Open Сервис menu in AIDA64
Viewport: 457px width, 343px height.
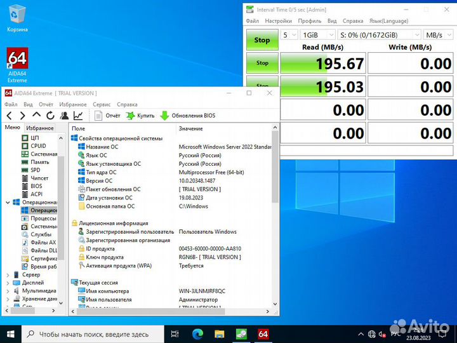(x=102, y=104)
